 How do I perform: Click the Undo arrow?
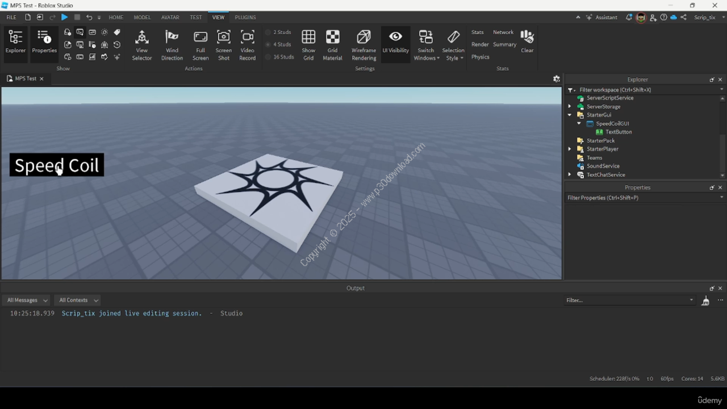(89, 17)
